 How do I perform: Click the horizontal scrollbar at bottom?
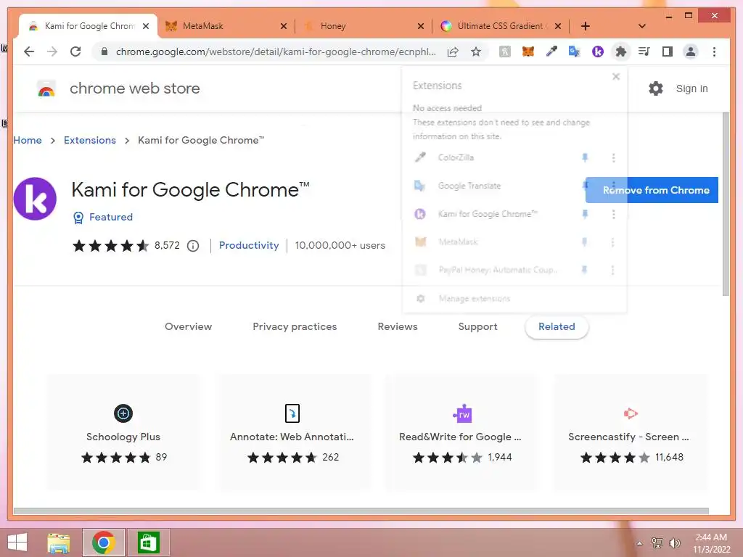point(361,511)
